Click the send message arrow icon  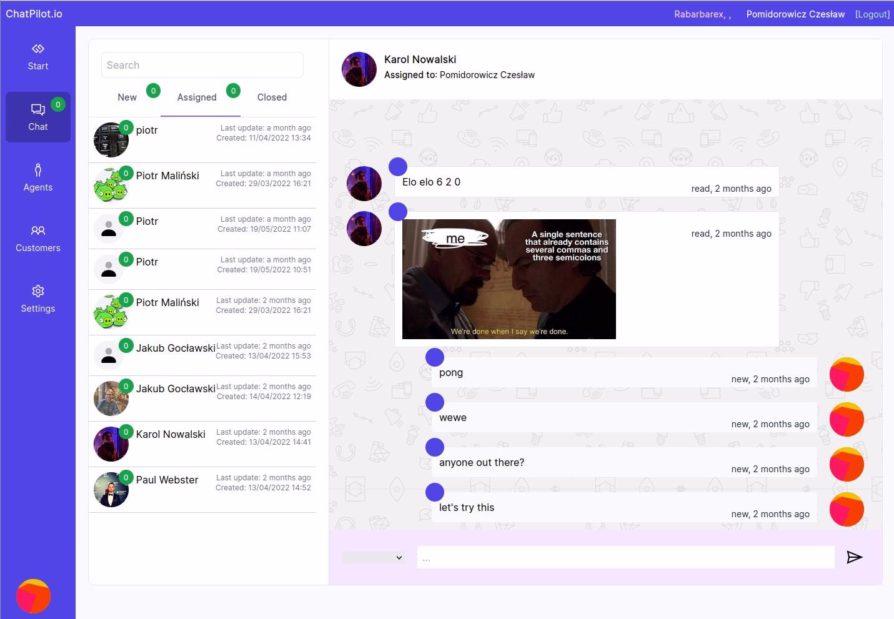854,557
